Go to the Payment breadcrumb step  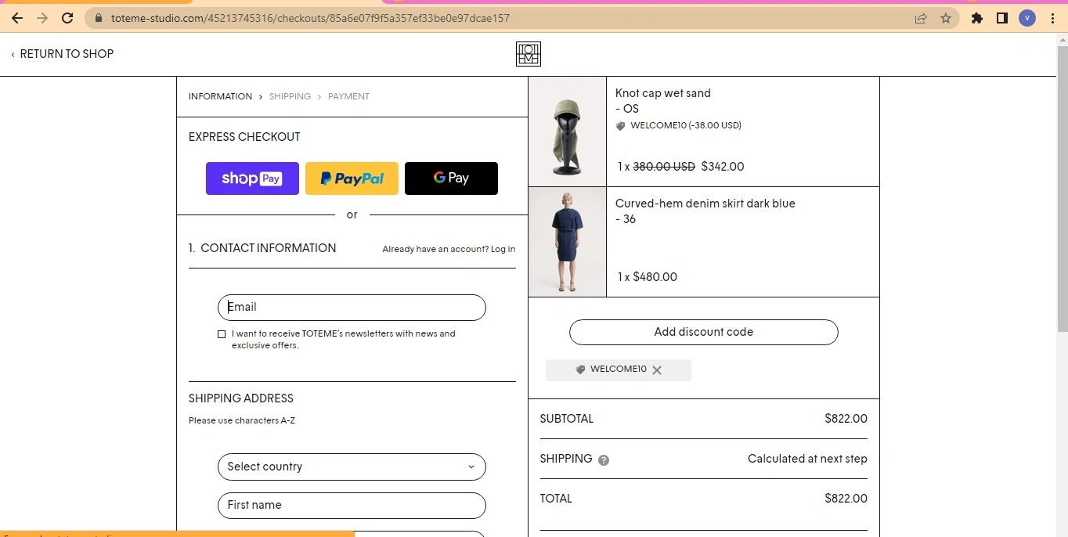point(348,96)
